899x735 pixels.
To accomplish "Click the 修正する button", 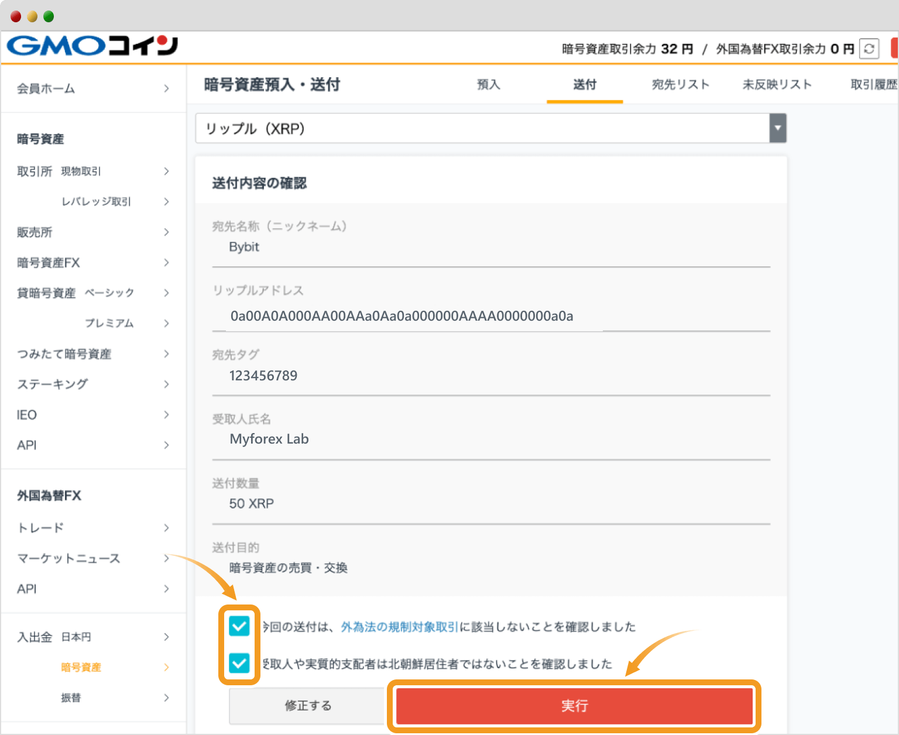I will tap(308, 706).
